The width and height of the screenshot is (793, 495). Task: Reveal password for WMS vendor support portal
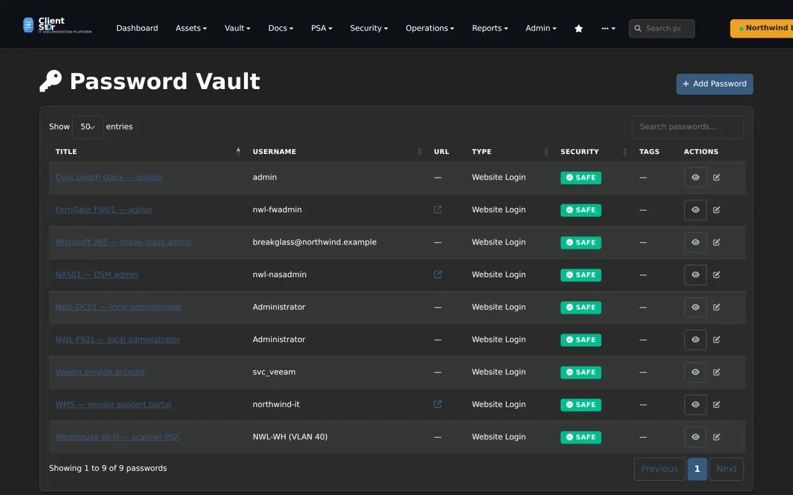(695, 405)
